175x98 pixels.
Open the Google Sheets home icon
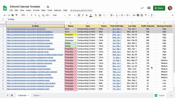(x=5, y=8)
